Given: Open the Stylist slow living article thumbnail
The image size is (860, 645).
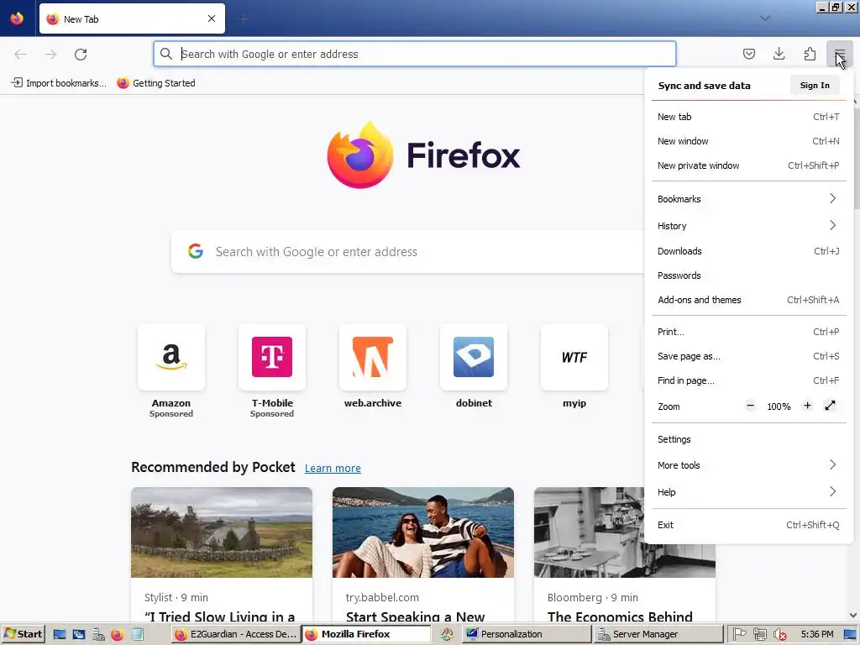Looking at the screenshot, I should pyautogui.click(x=222, y=532).
